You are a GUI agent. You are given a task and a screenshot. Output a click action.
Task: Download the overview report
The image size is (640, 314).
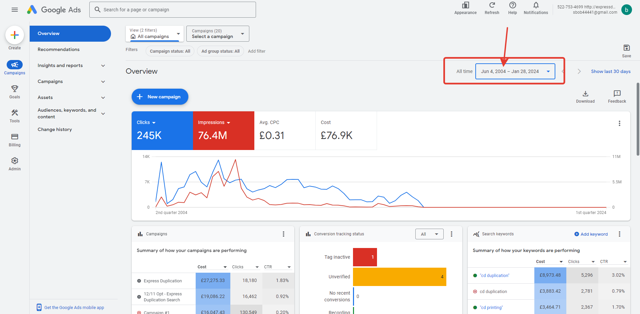[x=585, y=94]
